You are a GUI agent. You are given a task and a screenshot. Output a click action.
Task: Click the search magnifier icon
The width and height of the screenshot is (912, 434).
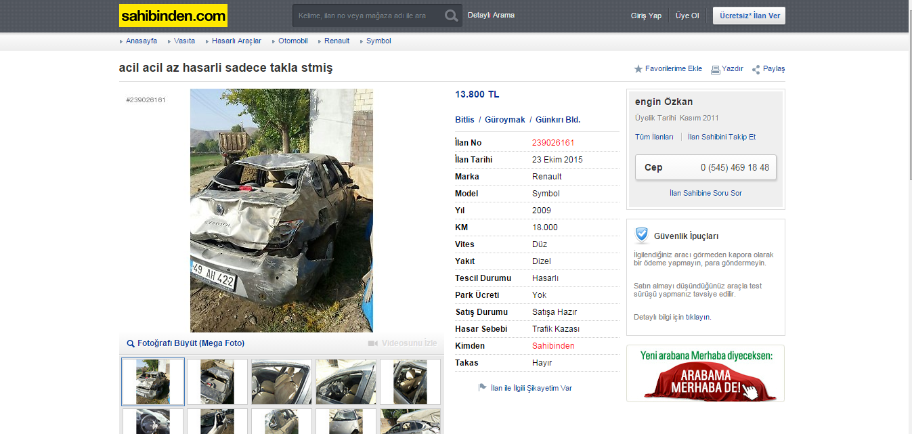click(452, 16)
